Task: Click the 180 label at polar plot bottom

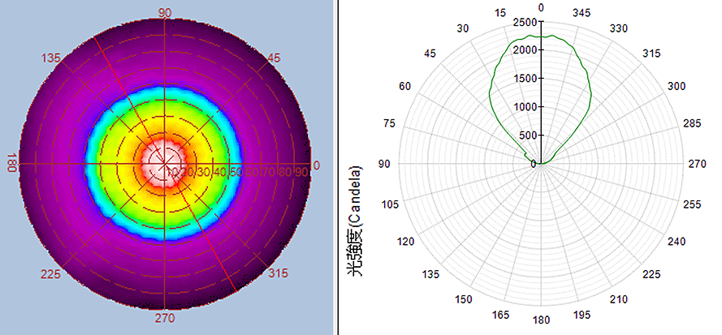Action: tap(542, 320)
